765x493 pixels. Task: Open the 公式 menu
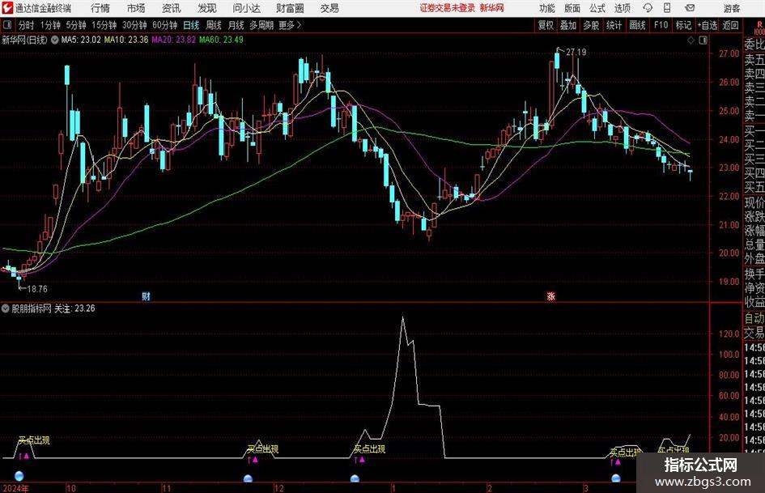[x=597, y=8]
